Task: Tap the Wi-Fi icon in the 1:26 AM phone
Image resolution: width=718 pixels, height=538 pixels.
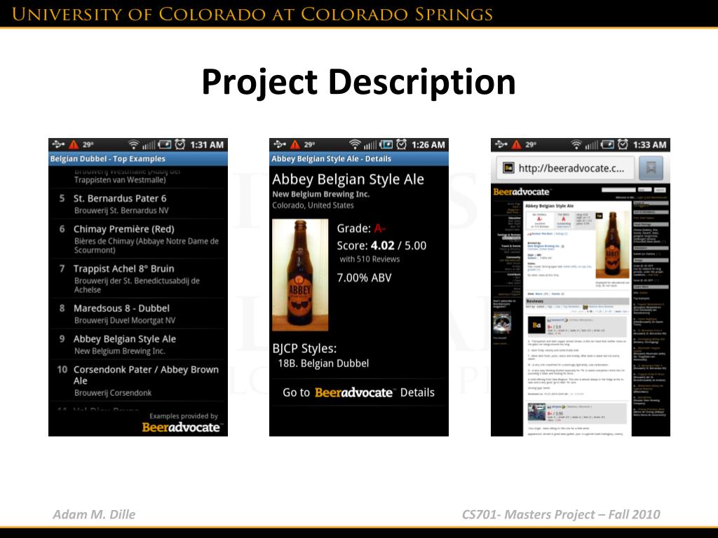Action: (354, 144)
